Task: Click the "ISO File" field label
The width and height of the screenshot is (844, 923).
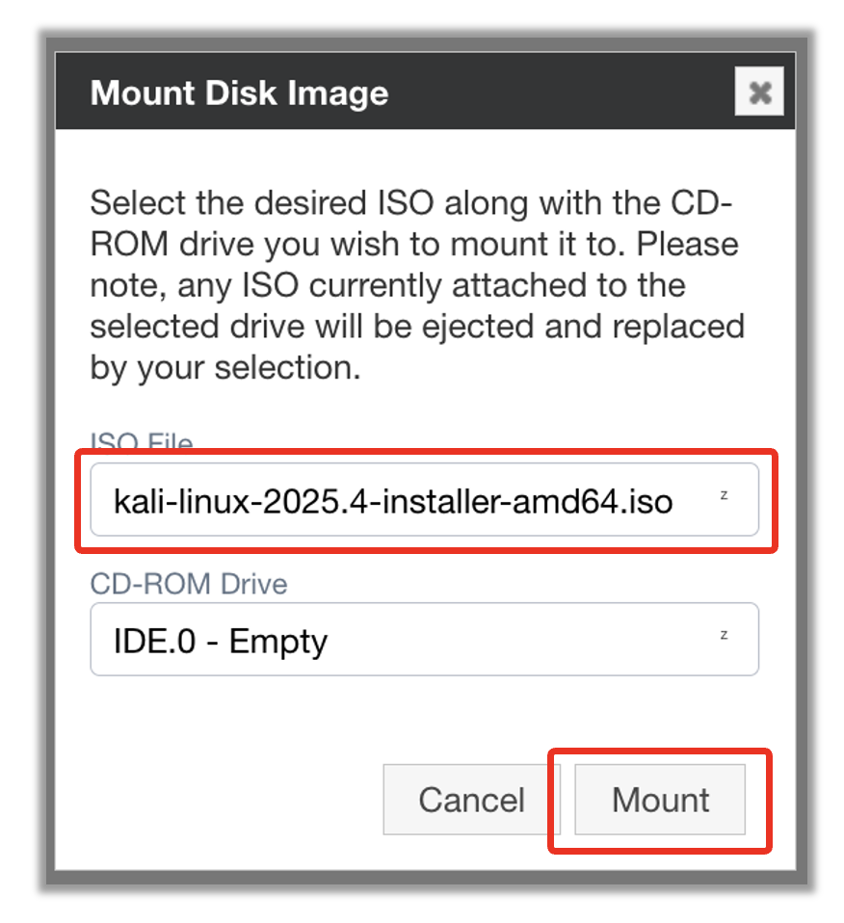Action: (142, 444)
